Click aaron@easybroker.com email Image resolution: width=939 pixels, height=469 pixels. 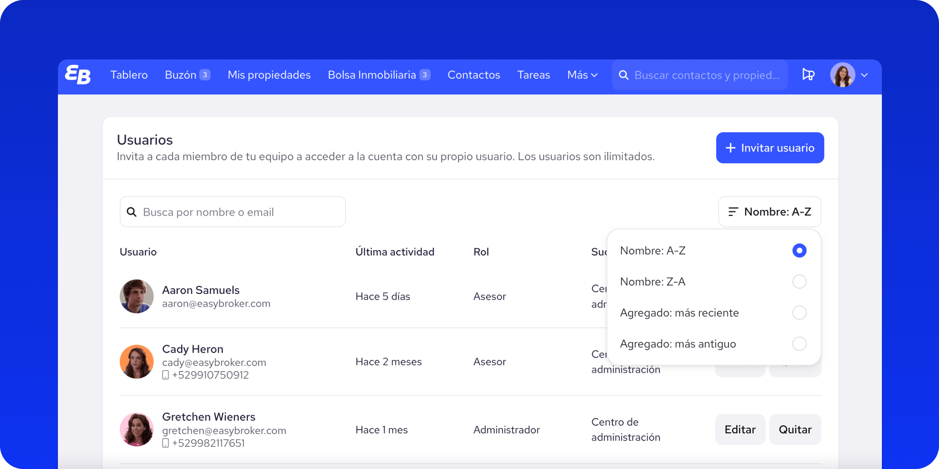pyautogui.click(x=216, y=304)
